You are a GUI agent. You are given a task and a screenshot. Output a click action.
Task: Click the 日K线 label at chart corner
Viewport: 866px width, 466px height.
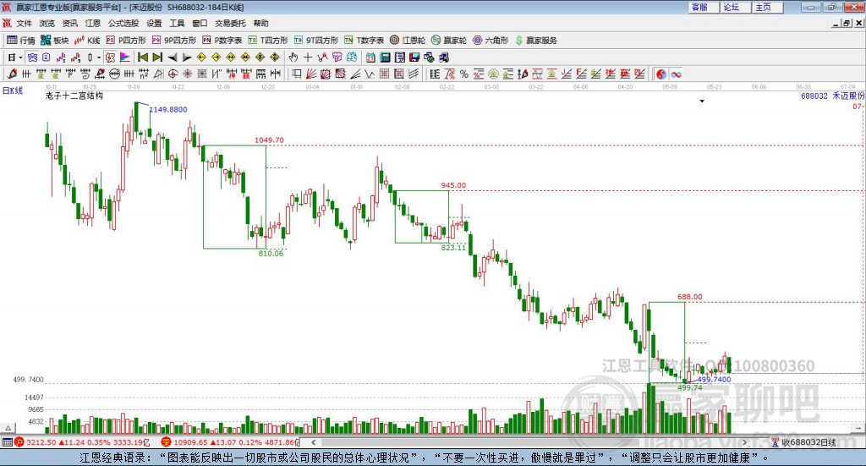click(13, 90)
